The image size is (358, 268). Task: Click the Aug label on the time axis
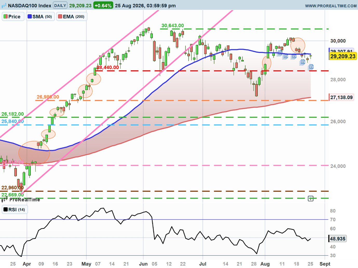(265, 264)
